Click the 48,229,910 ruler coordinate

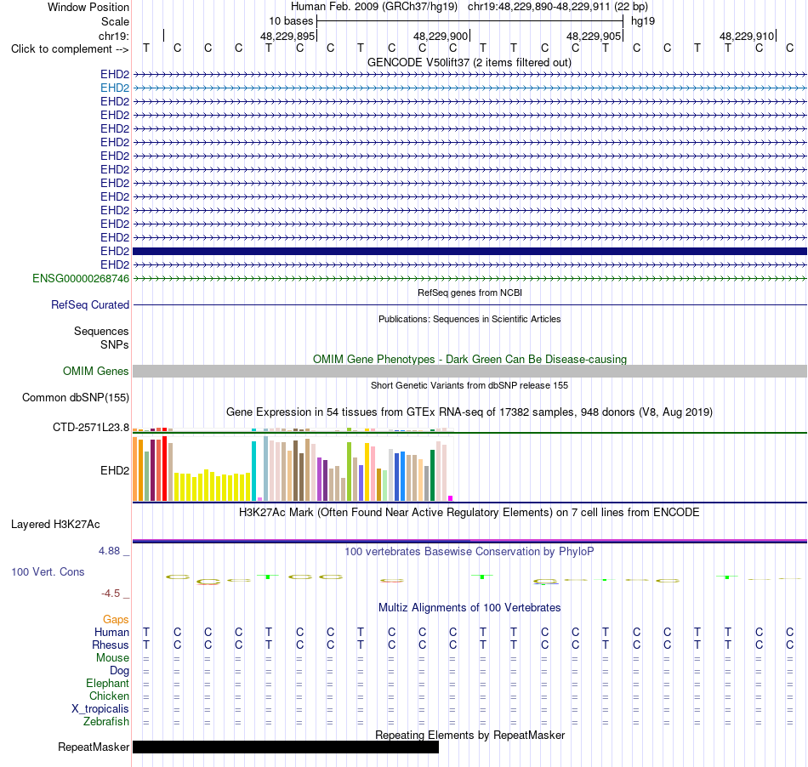coord(747,36)
